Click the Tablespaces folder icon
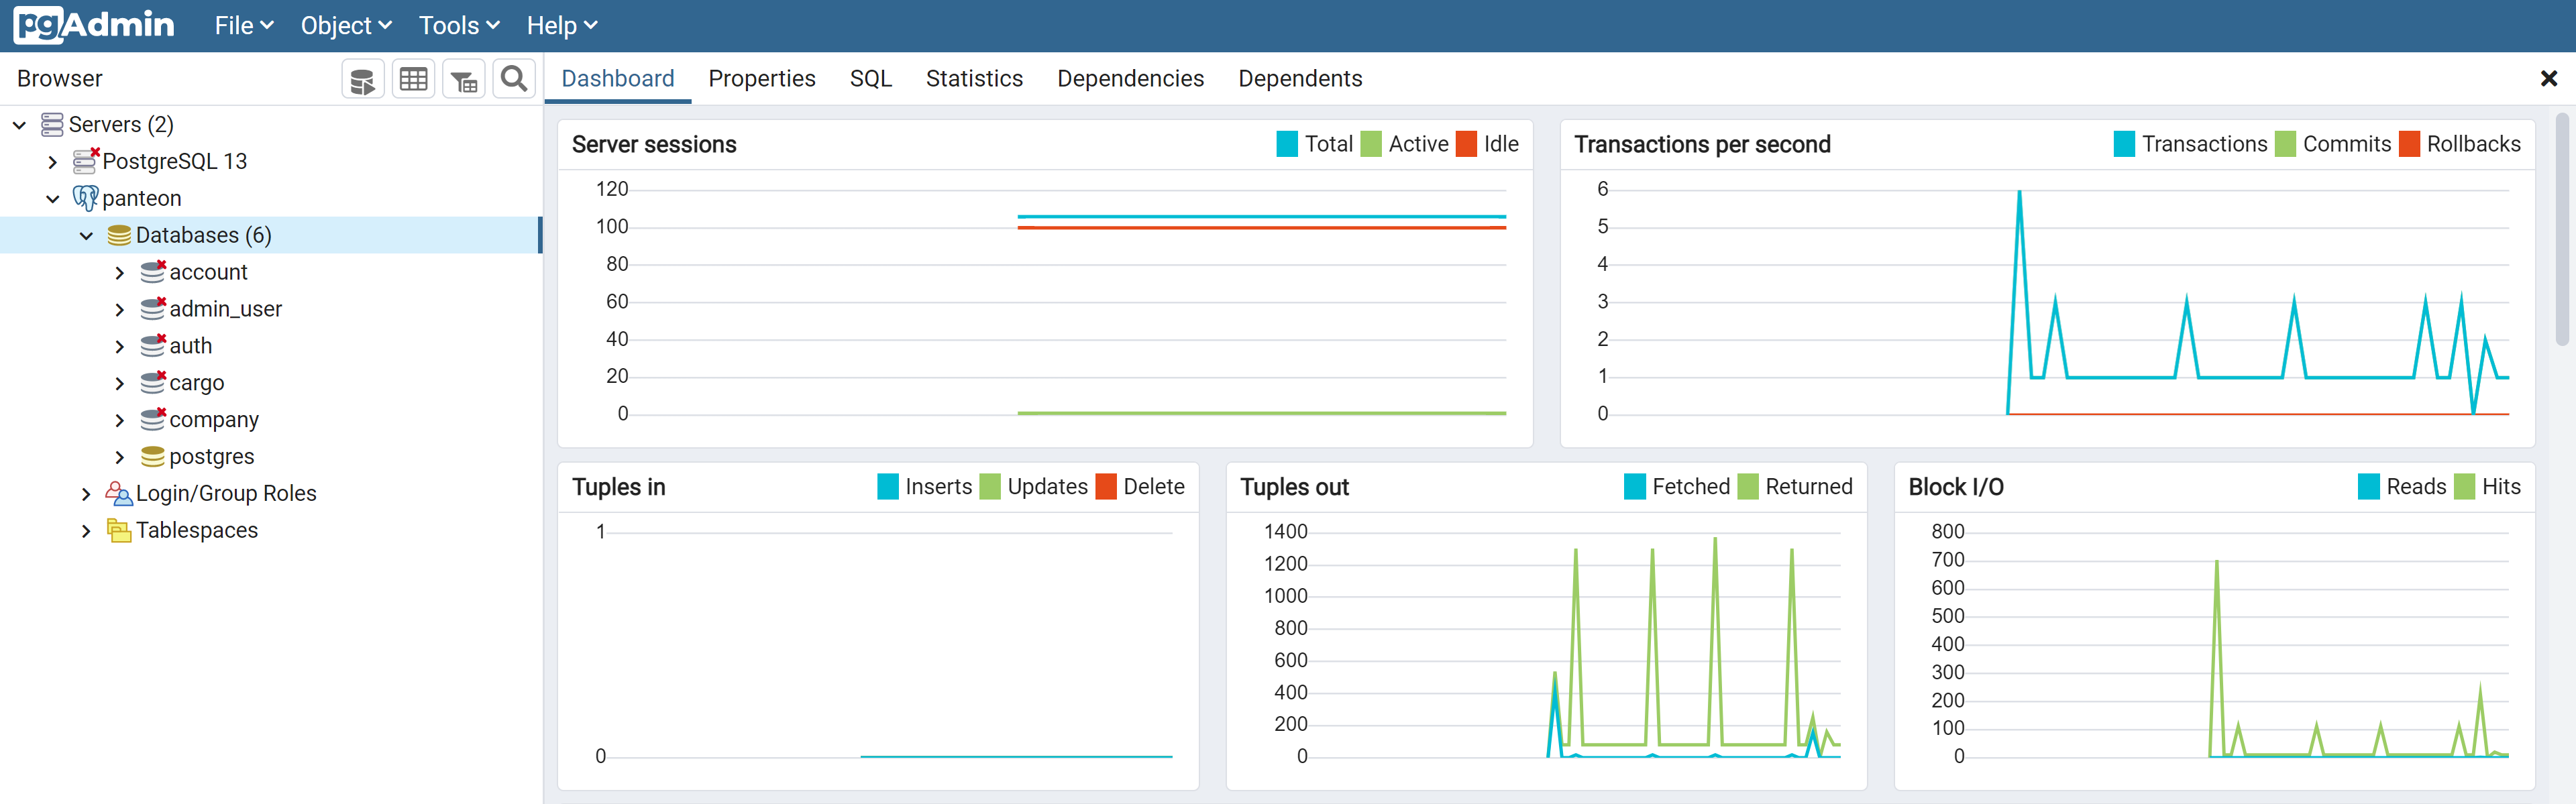This screenshot has height=804, width=2576. (119, 530)
